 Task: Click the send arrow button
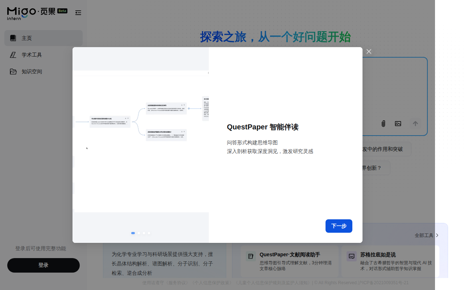click(x=415, y=124)
